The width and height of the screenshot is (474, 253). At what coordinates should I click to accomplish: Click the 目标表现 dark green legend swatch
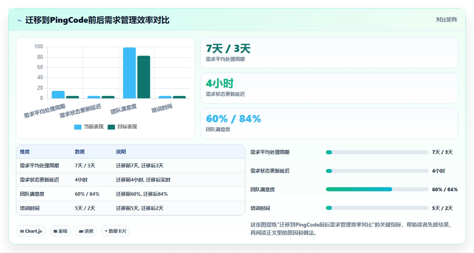(x=111, y=127)
